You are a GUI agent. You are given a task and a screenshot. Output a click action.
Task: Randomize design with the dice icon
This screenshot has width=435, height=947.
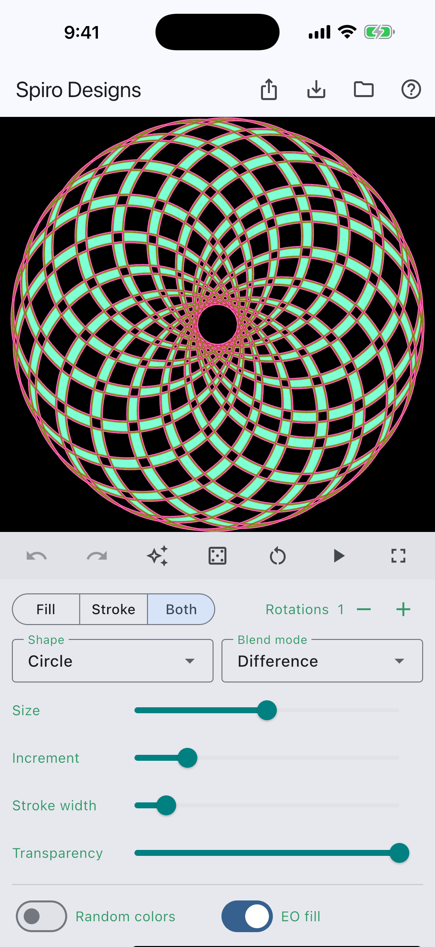tap(217, 555)
